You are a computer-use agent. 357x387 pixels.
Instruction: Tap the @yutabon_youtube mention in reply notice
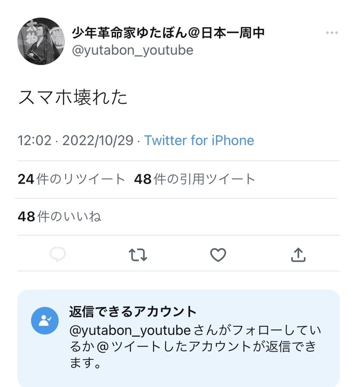click(130, 331)
